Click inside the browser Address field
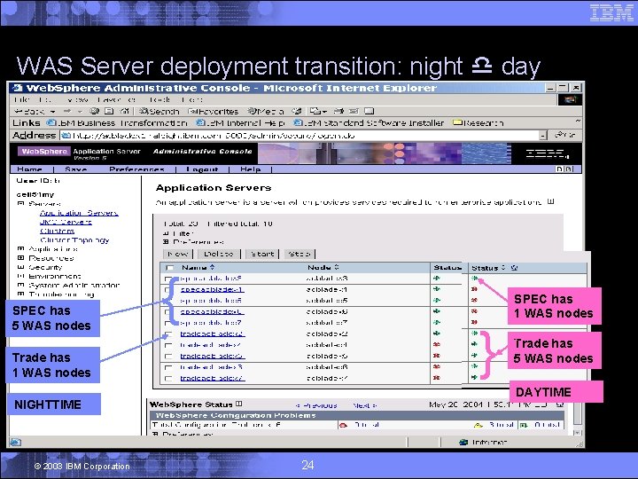Viewport: 638px width, 479px height. pos(301,136)
